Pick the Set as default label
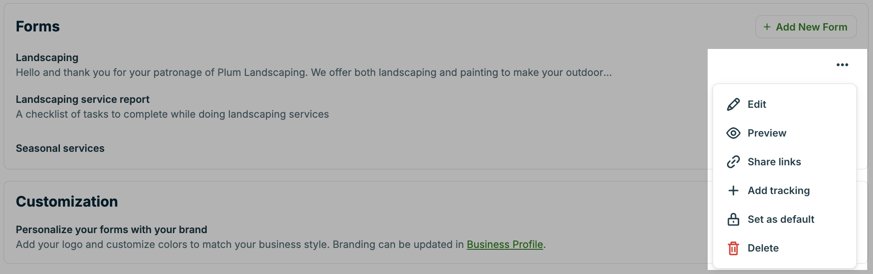The image size is (873, 274). 781,219
